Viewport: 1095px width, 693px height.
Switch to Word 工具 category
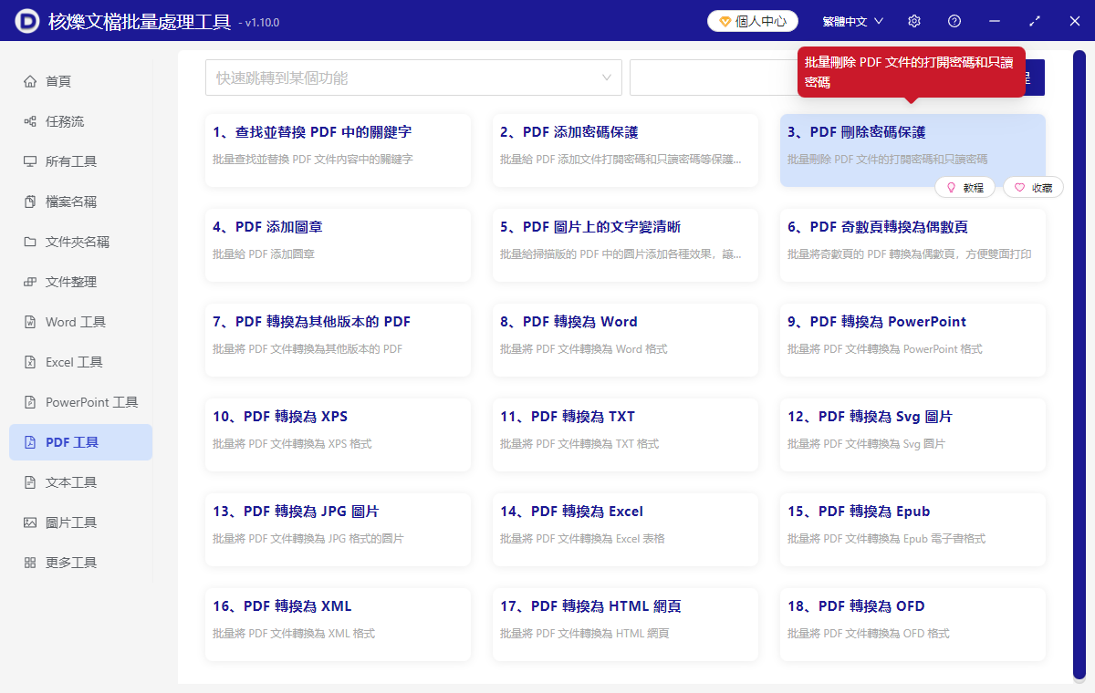[x=80, y=322]
